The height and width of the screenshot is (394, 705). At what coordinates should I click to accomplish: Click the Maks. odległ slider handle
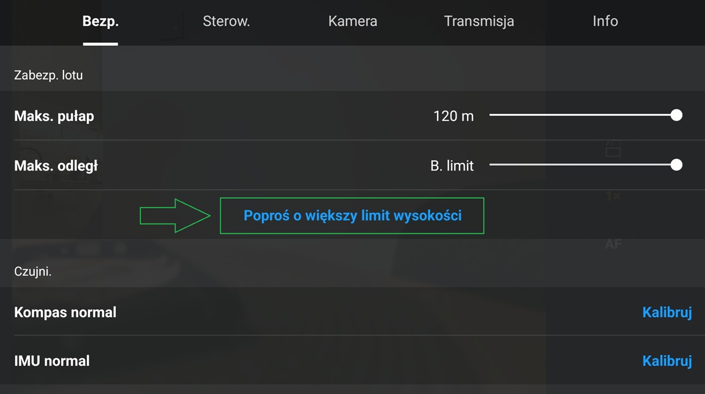tap(676, 165)
